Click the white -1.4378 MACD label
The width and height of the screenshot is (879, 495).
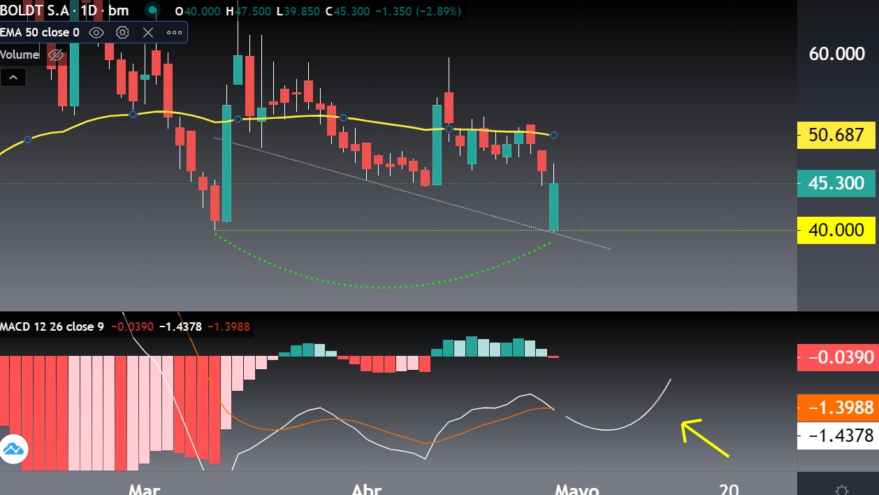836,436
